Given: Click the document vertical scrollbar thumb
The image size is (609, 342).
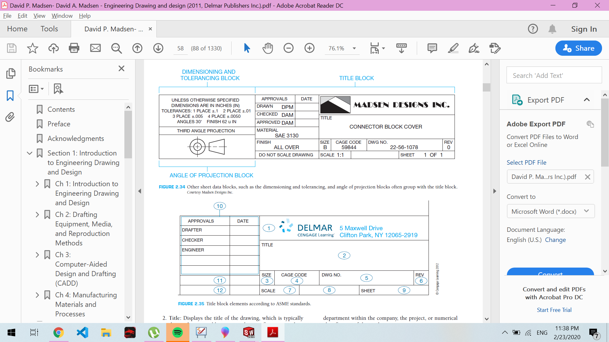Looking at the screenshot, I should 487,87.
